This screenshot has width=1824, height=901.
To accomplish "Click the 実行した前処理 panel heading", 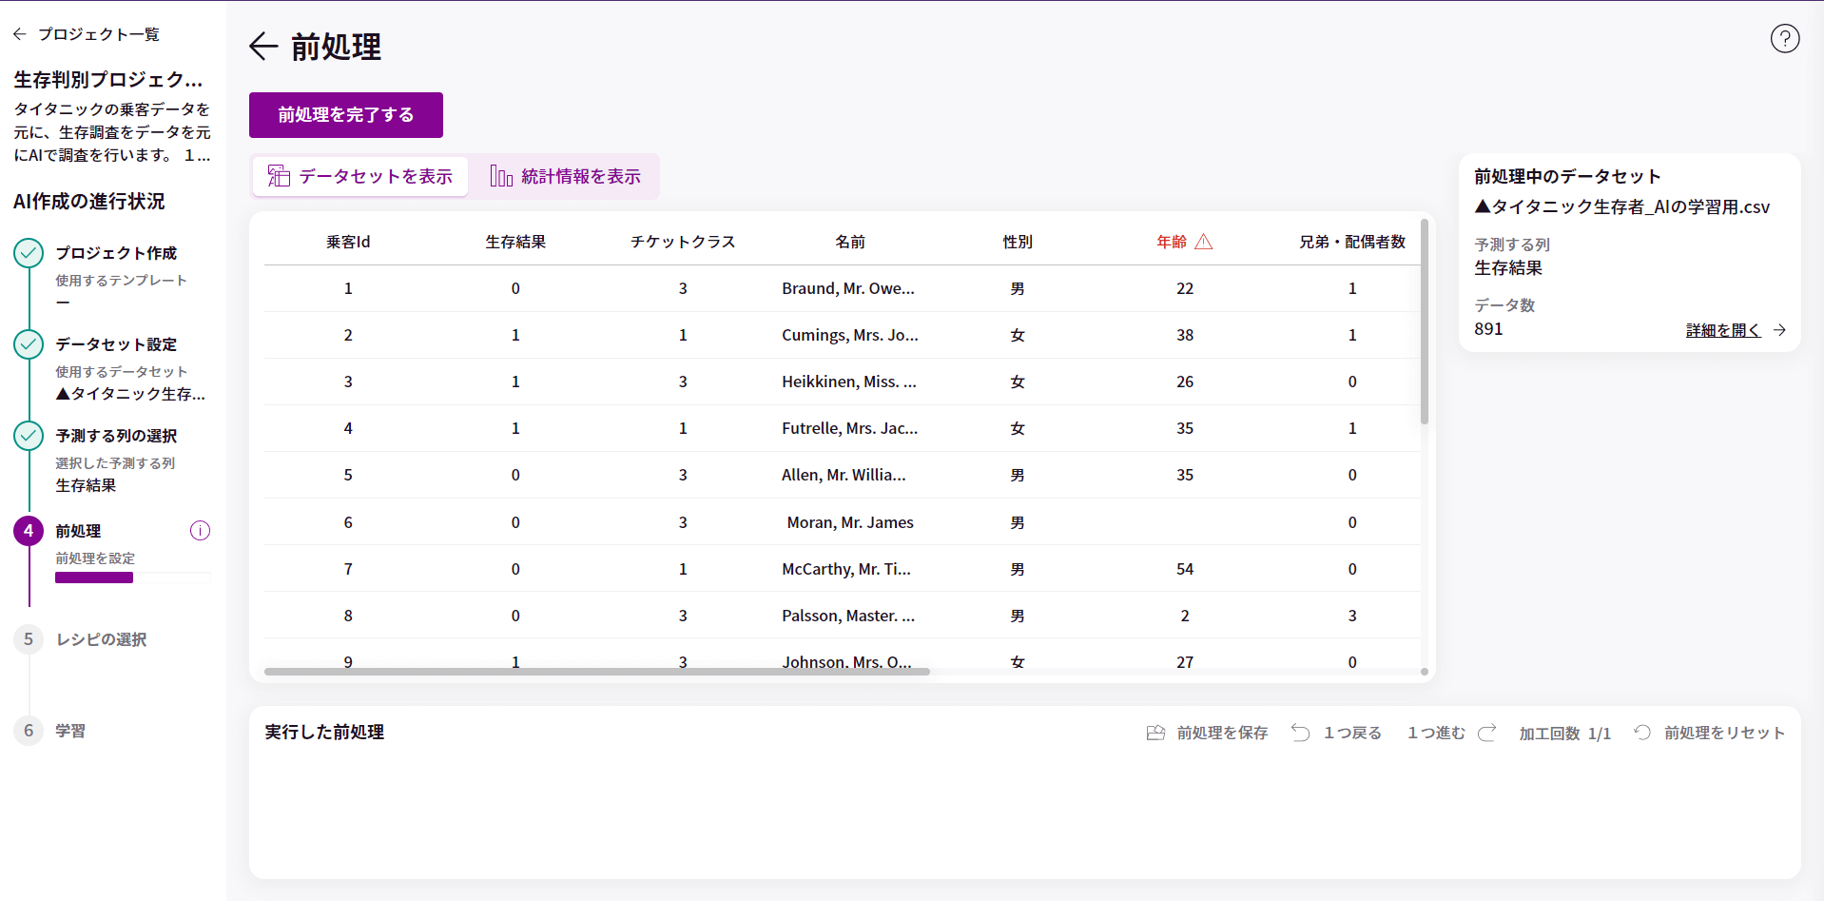I will (x=324, y=732).
